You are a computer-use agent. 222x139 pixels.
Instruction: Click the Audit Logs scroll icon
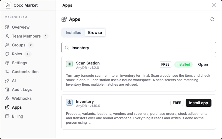[7, 90]
